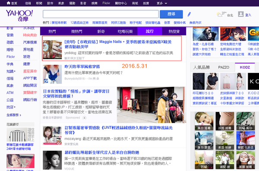Click the Yahoo! 奇摩 logo
Image resolution: width=259 pixels, height=171 pixels.
tap(19, 16)
